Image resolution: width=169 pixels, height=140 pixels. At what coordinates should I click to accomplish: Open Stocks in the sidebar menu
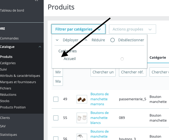click(x=5, y=101)
